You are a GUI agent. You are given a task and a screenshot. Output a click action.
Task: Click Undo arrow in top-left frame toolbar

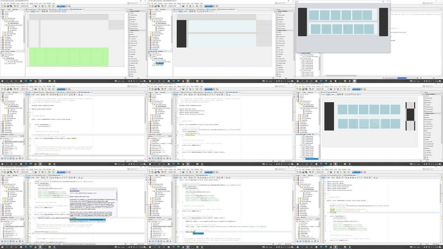tap(15, 6)
